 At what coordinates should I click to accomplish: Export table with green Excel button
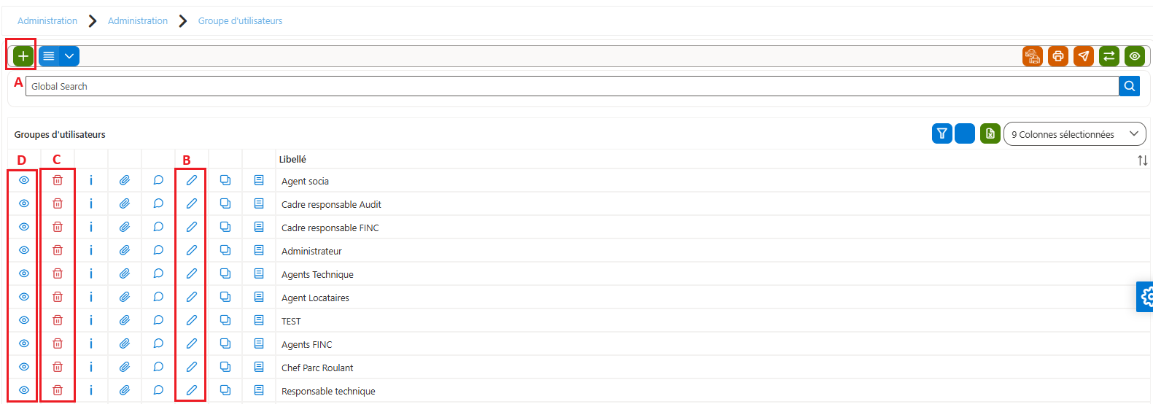click(x=990, y=133)
